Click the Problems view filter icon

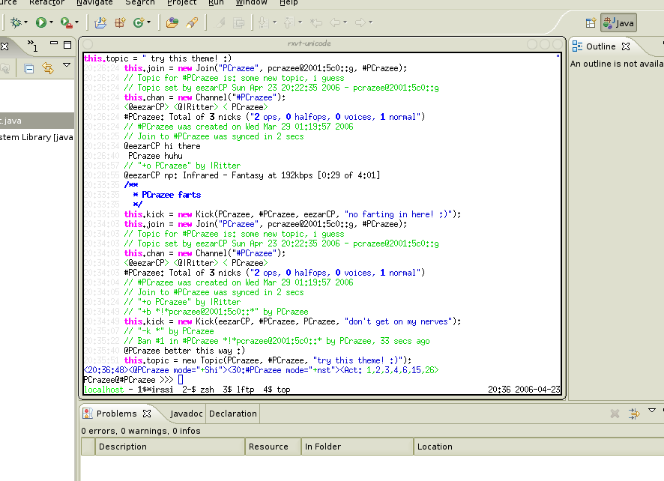pyautogui.click(x=633, y=414)
